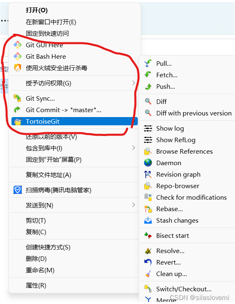Click the Git Bash Here icon
This screenshot has width=235, height=304.
pos(17,56)
